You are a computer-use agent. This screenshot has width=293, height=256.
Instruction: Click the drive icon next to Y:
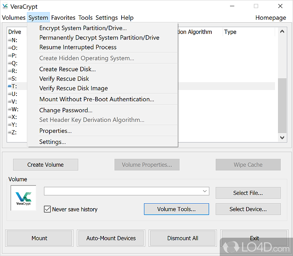[x=10, y=124]
